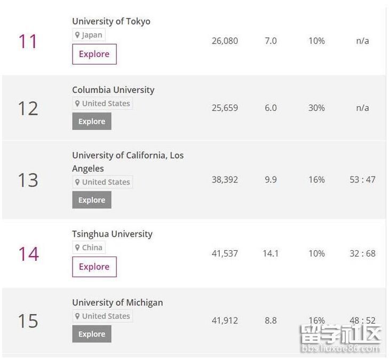Select the China location tag
The image size is (389, 360).
89,247
